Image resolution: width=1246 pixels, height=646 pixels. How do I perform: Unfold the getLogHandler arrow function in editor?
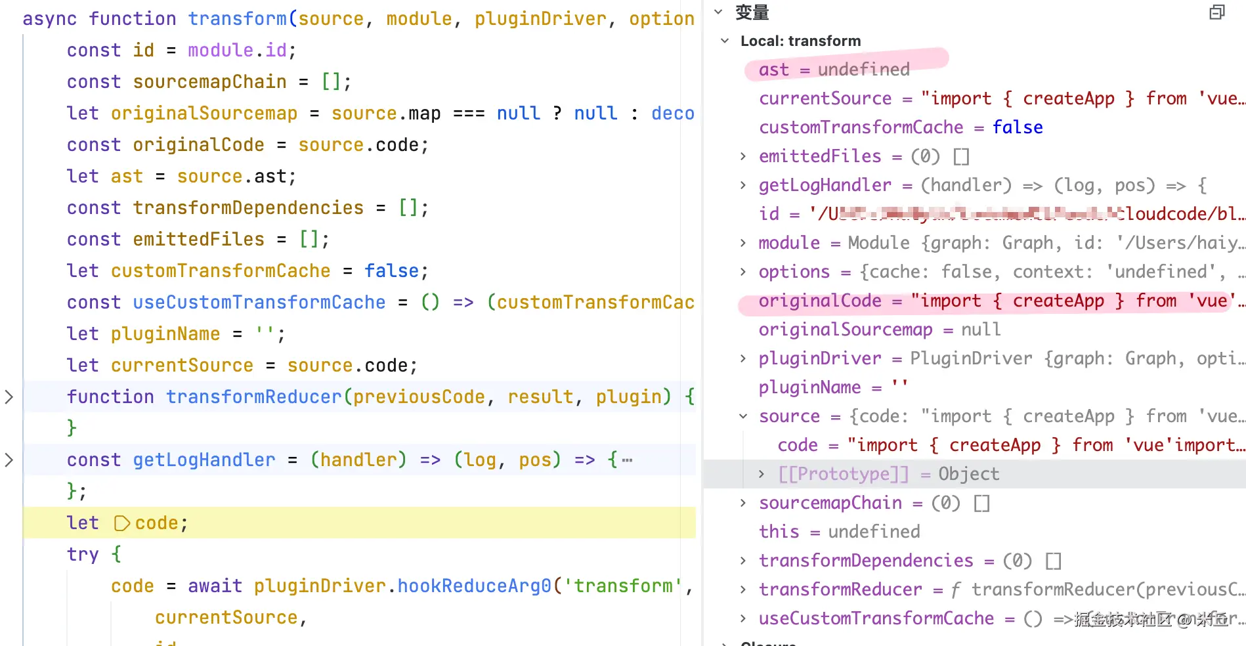click(x=9, y=460)
